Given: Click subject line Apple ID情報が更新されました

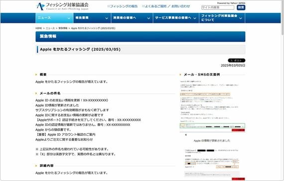Looking at the screenshot, I should click(x=57, y=105).
